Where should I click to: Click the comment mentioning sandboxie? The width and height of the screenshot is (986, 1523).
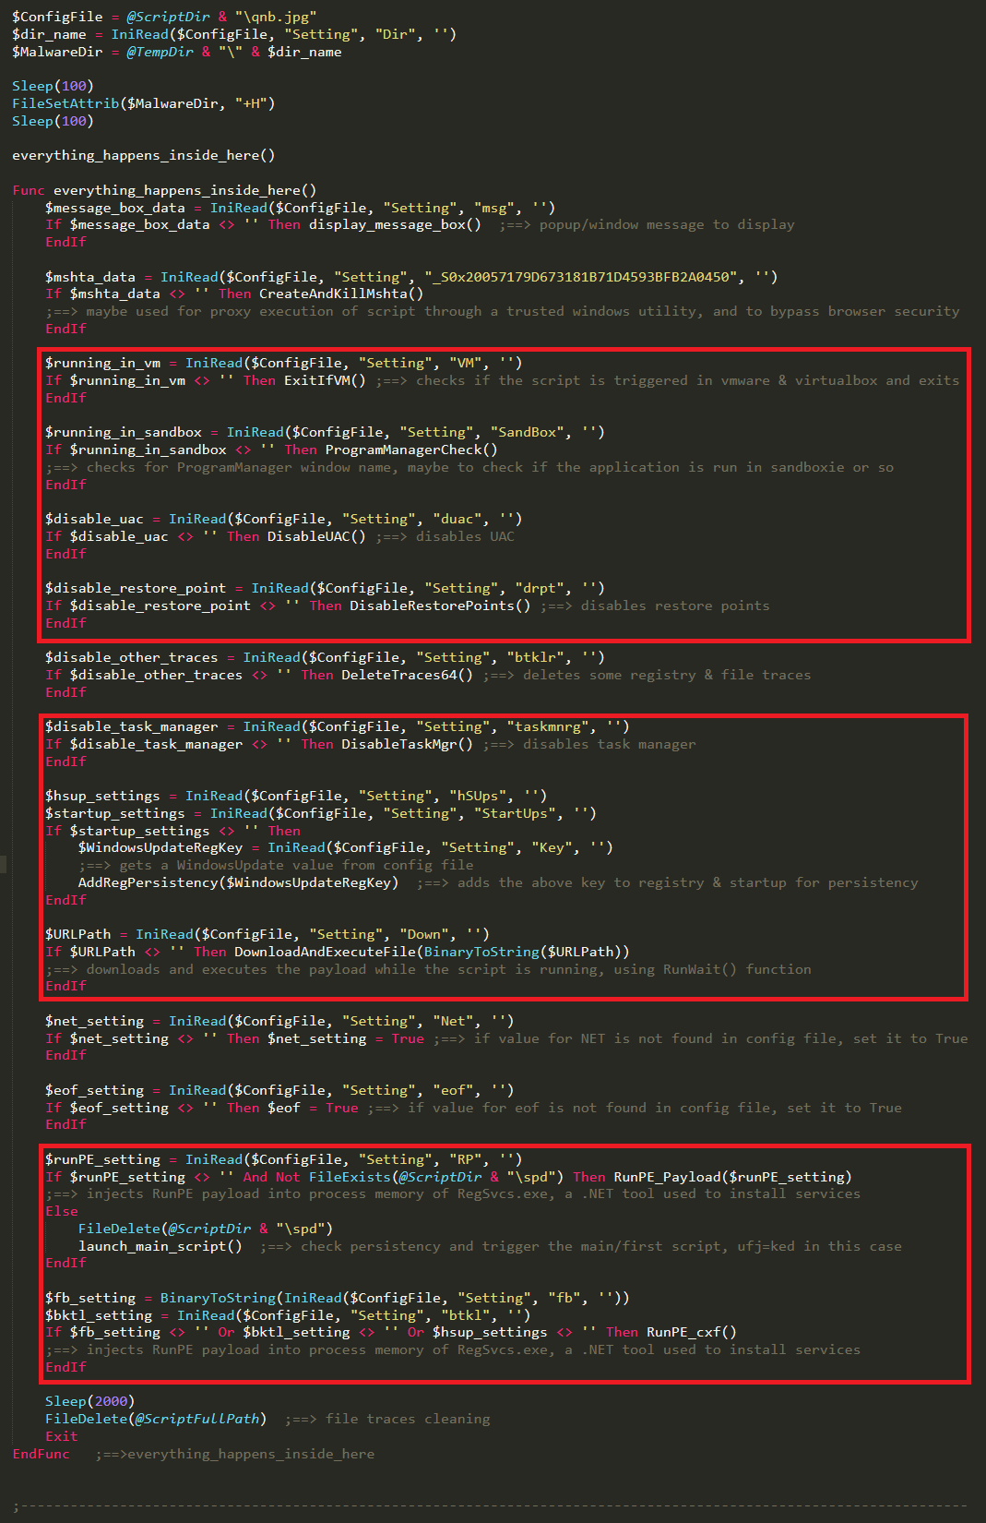pos(469,467)
